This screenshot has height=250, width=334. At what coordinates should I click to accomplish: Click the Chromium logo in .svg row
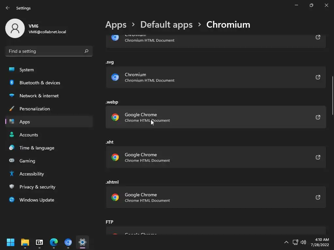(x=115, y=77)
